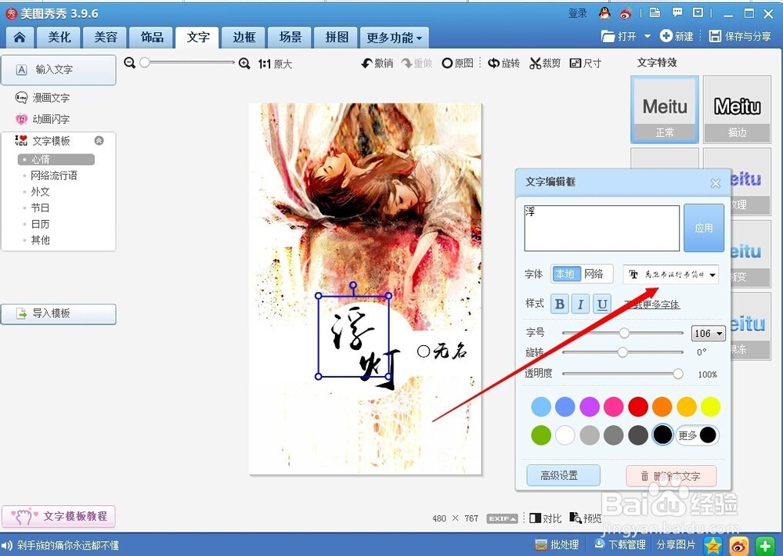Select the 正常 text effect

click(x=665, y=110)
